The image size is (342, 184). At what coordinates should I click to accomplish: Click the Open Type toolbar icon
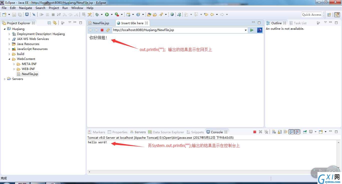click(x=149, y=14)
